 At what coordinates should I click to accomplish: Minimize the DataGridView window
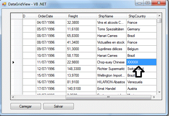click(x=139, y=3)
